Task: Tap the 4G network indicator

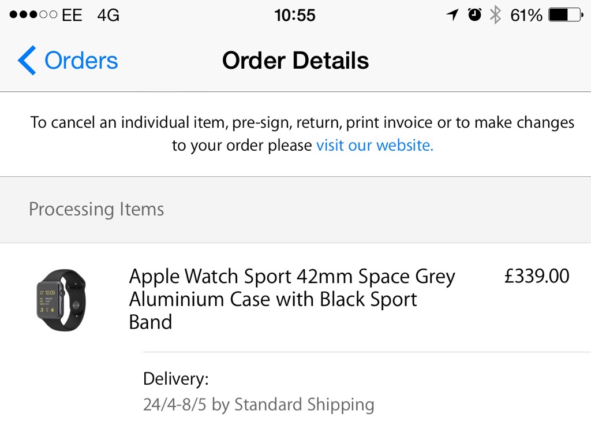Action: pos(108,15)
